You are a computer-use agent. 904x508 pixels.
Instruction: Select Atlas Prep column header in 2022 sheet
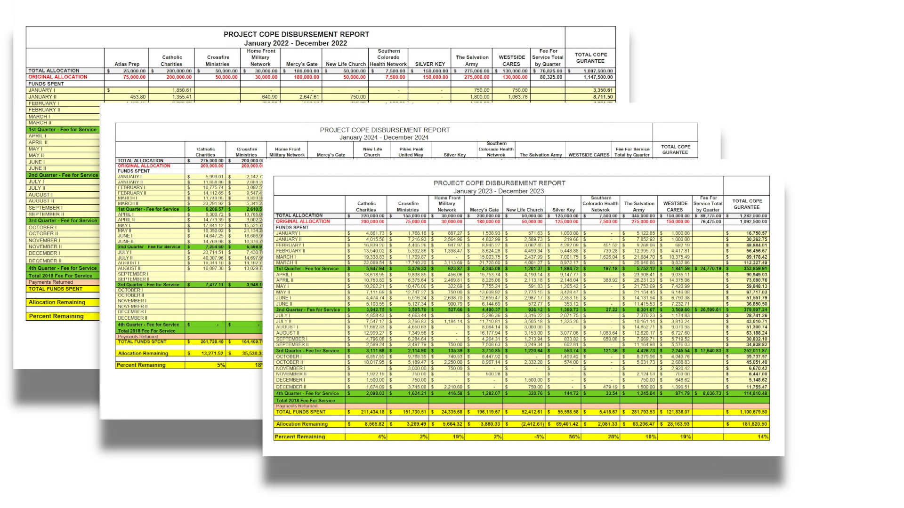pos(127,64)
